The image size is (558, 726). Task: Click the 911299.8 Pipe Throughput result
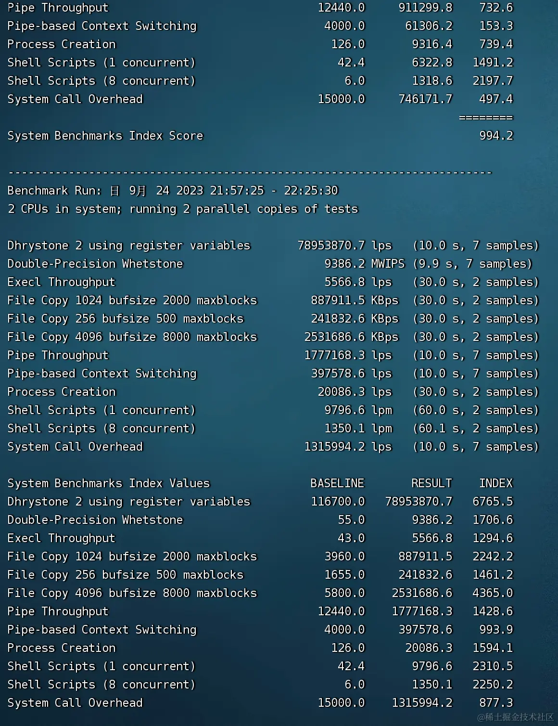pyautogui.click(x=425, y=8)
